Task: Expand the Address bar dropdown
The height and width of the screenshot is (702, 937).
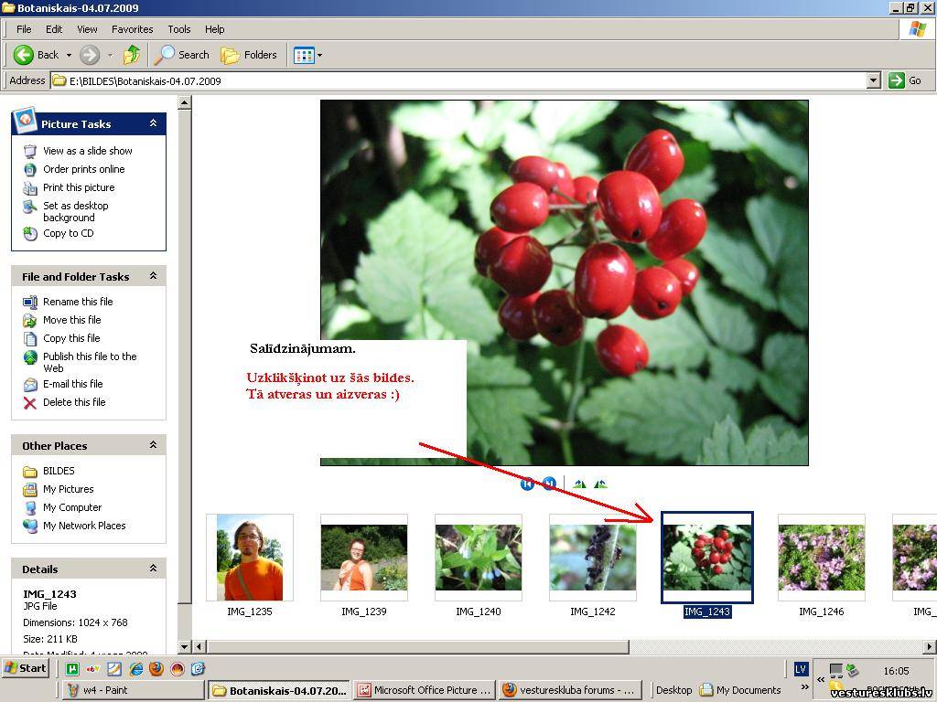Action: click(873, 80)
